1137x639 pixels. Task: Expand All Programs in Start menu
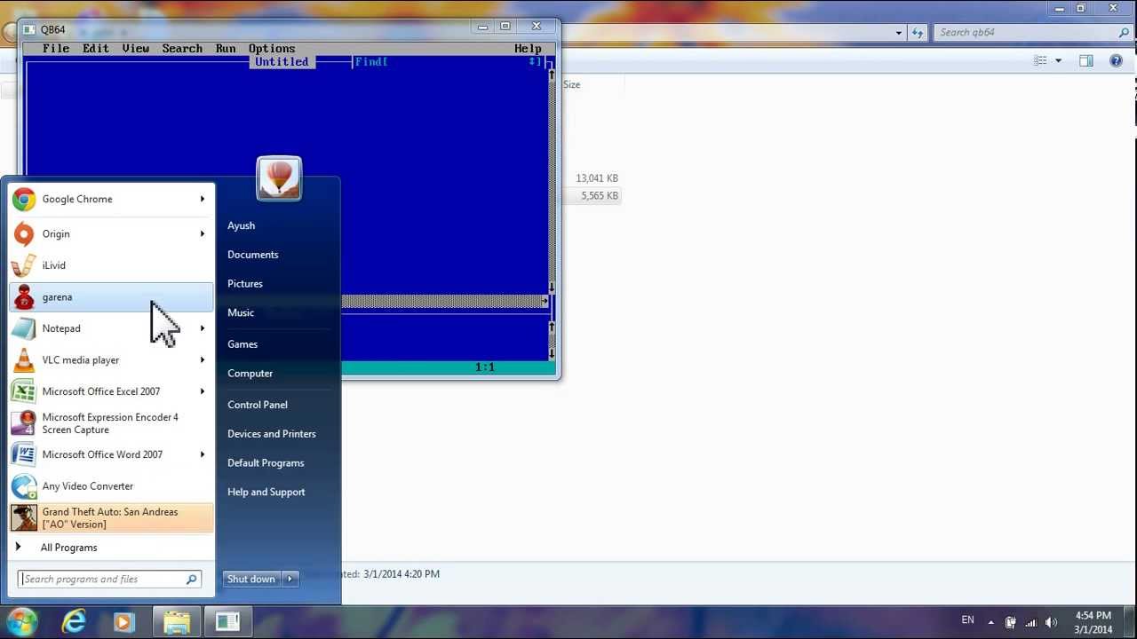click(x=111, y=548)
